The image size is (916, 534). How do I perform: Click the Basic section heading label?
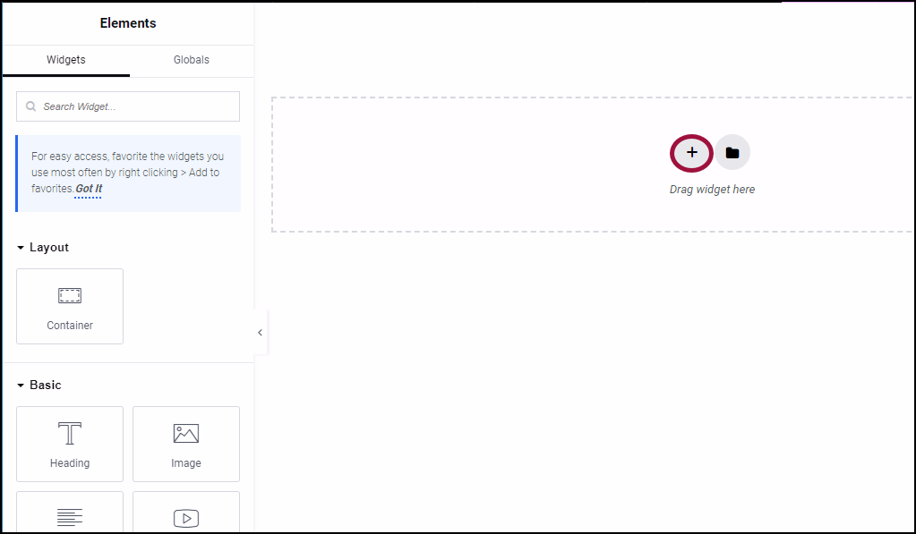click(46, 386)
